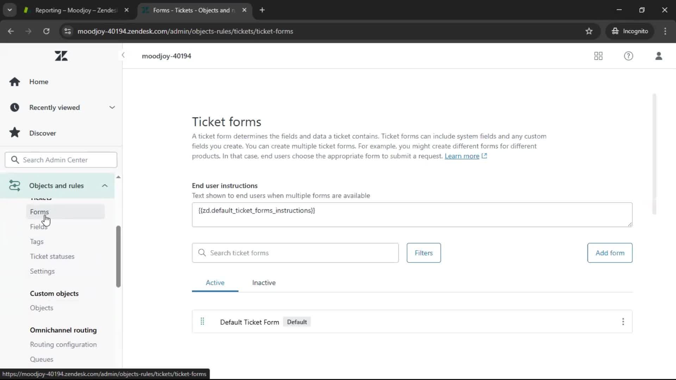The image size is (676, 380).
Task: Switch to the Reporting – Moodjoy browser tab
Action: point(76,10)
